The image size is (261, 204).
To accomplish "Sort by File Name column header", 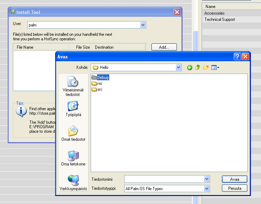I will coord(41,47).
